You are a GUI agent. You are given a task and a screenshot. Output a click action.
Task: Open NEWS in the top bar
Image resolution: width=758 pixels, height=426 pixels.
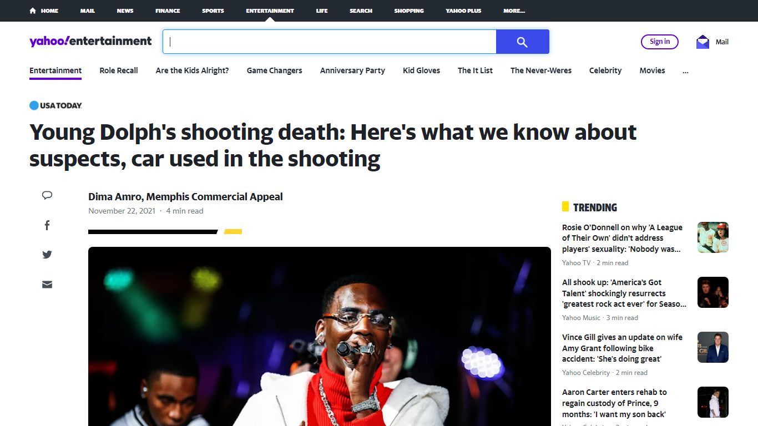click(125, 11)
